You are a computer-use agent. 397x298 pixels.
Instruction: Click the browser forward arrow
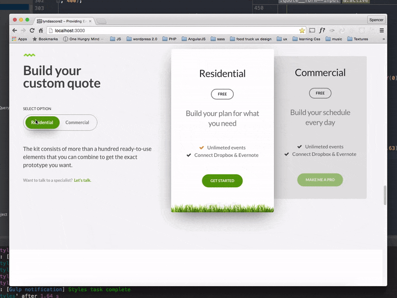pos(23,30)
